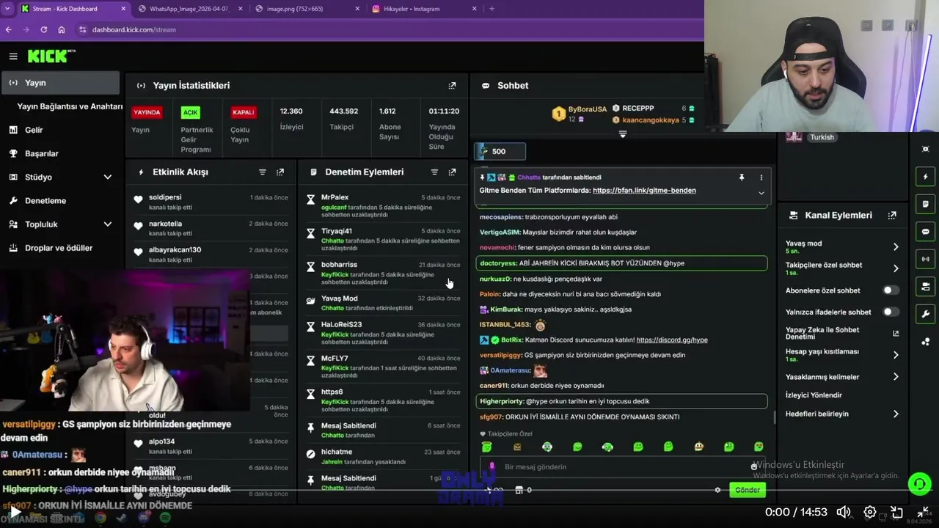Open Hesap yaşı kısıtlaması settings
Image resolution: width=939 pixels, height=528 pixels.
point(841,355)
